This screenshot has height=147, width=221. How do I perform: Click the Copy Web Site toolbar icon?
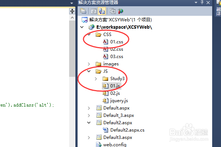tap(113, 11)
